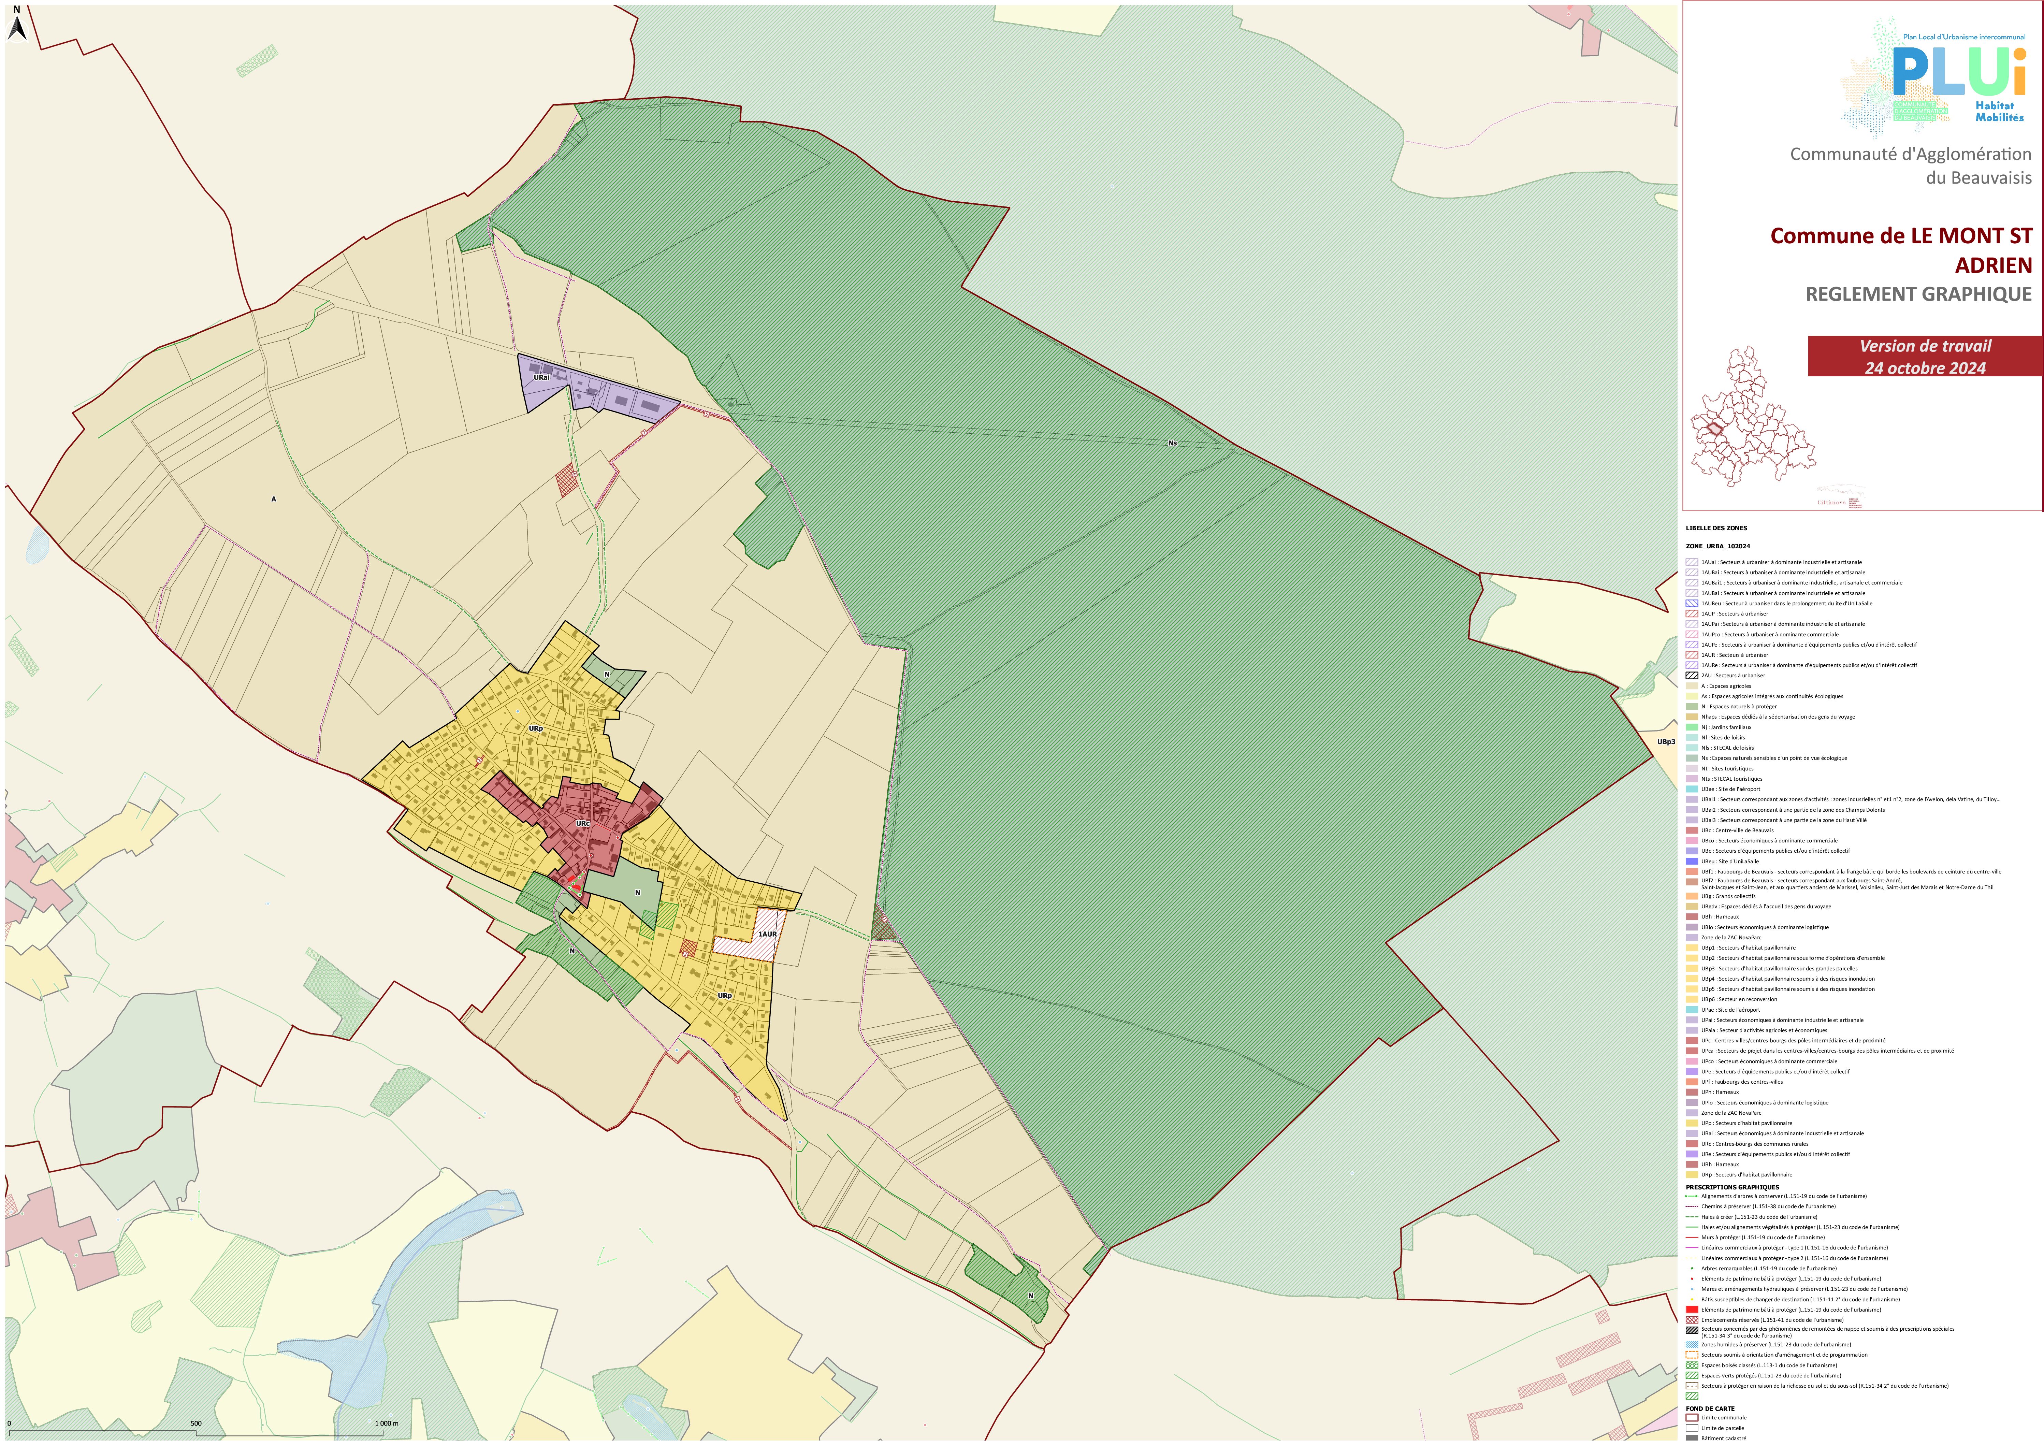
Task: Click the 'Alignements d'arbres à conserver' line symbol
Action: (1692, 1197)
